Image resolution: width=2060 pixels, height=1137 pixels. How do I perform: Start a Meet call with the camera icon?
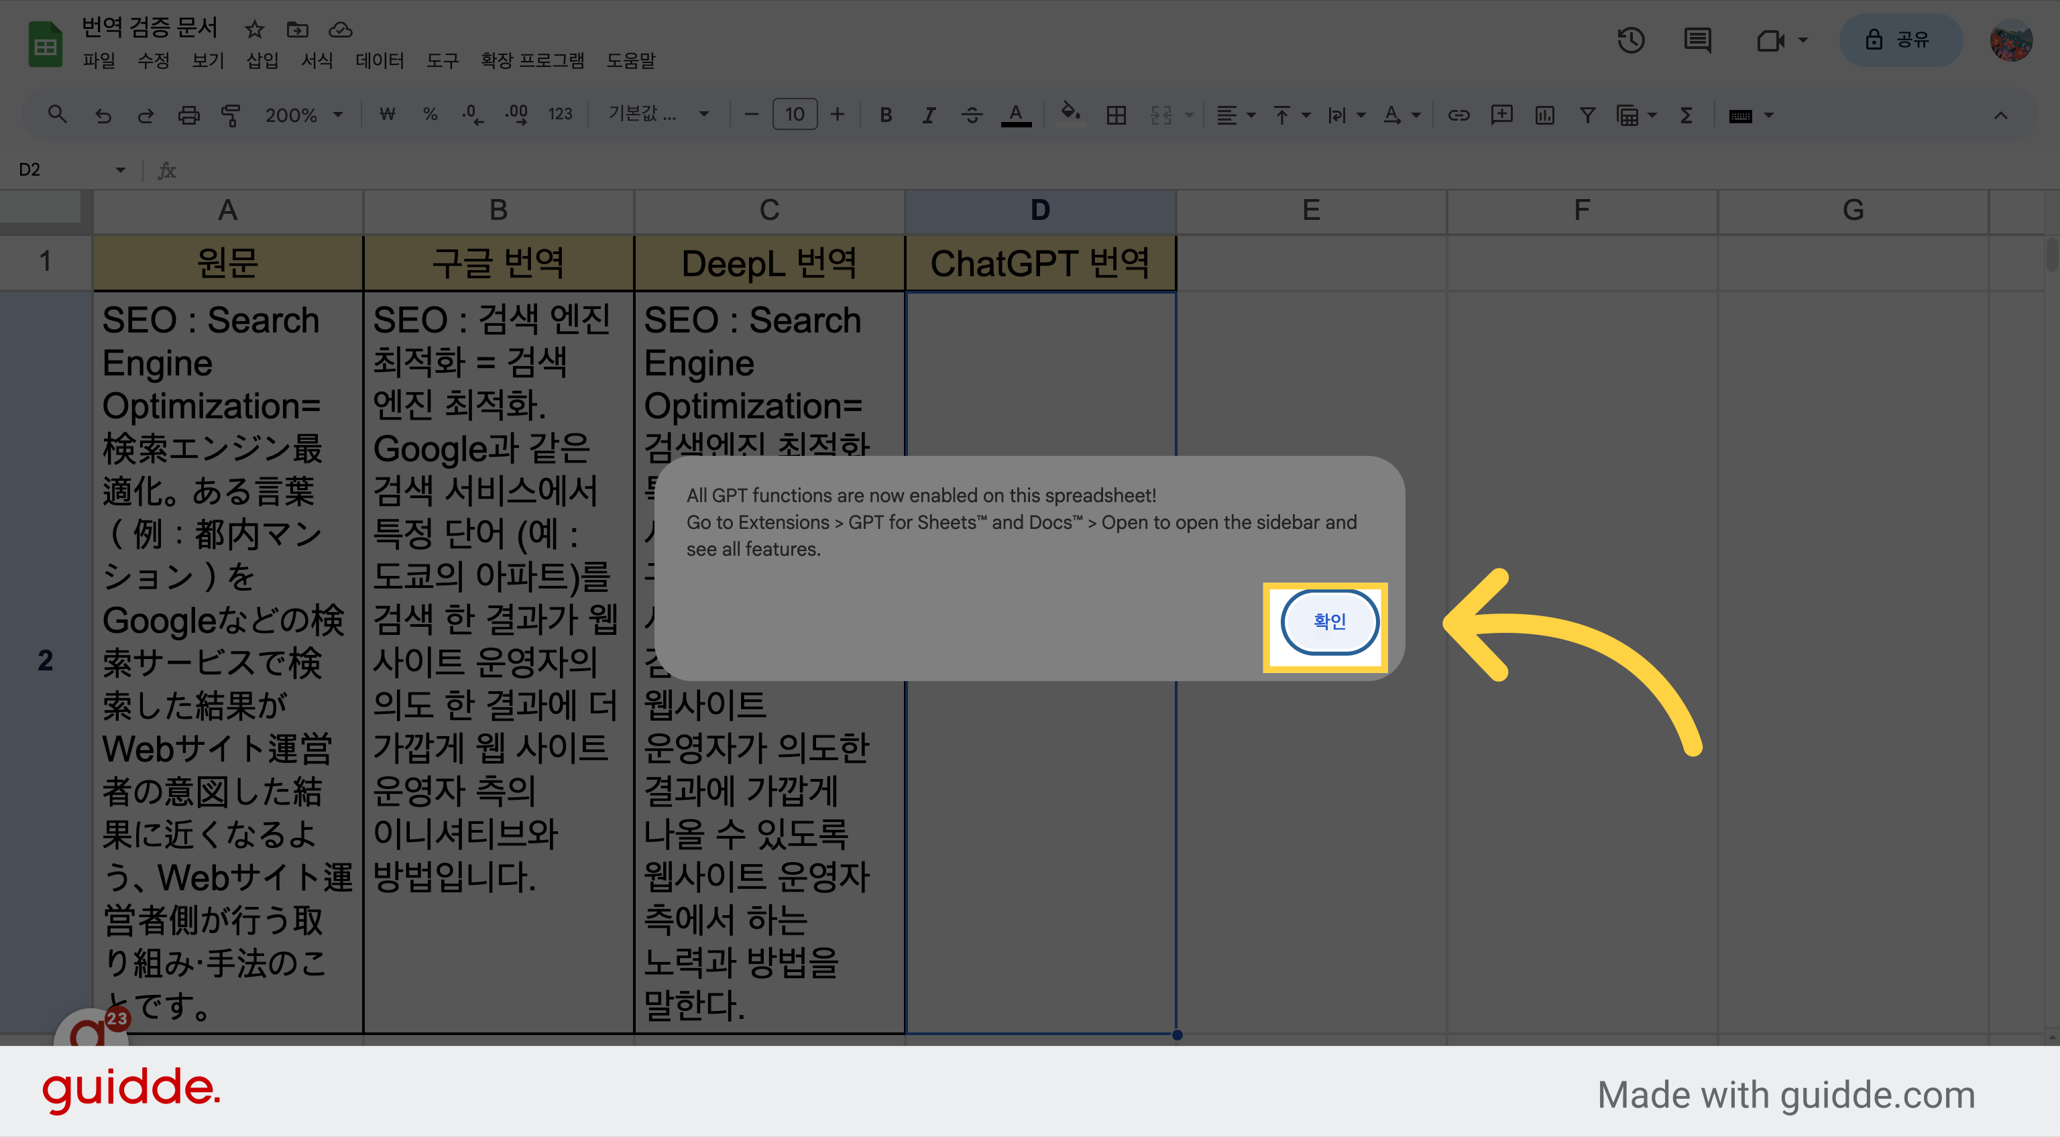(x=1770, y=40)
